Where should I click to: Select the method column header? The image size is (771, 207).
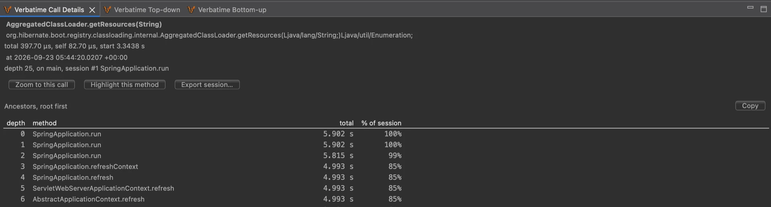coord(45,123)
